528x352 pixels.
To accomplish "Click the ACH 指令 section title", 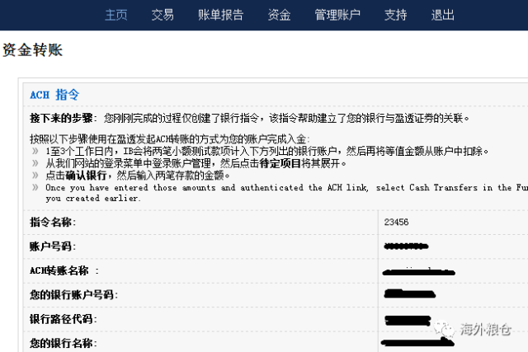I will [x=54, y=95].
